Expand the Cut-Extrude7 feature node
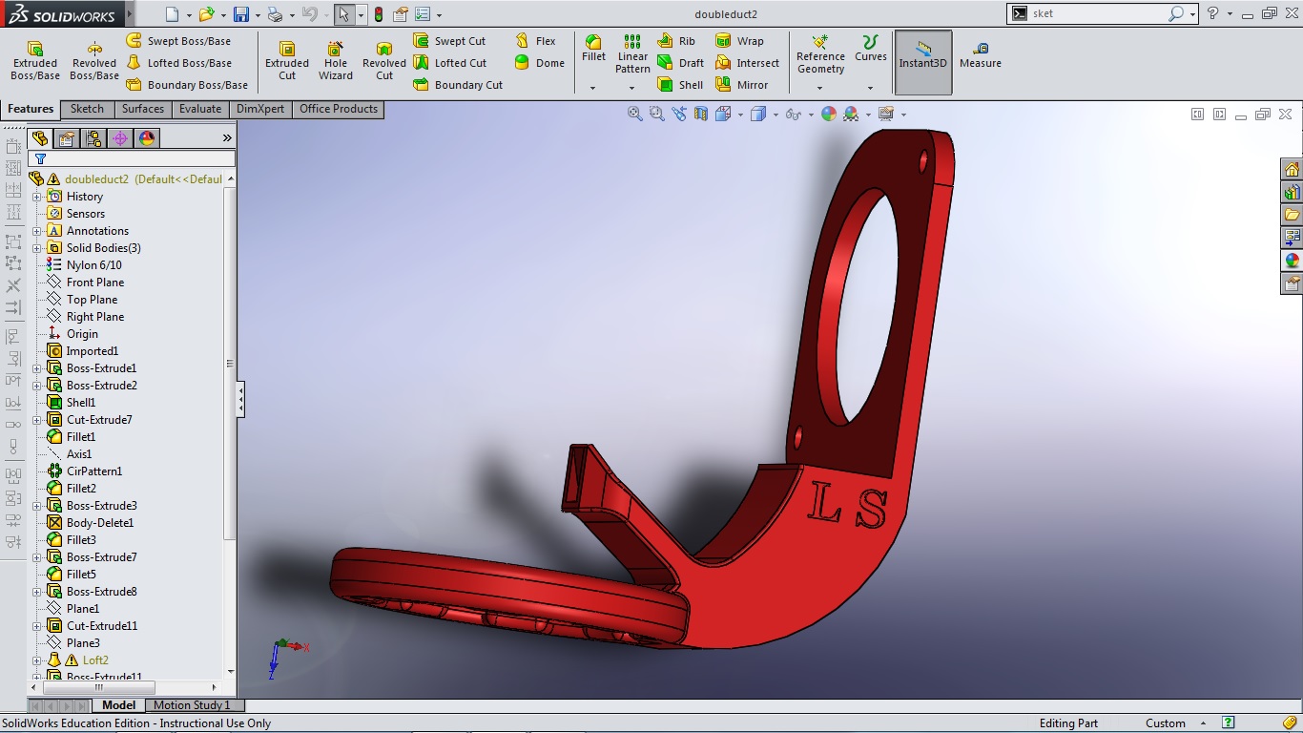The width and height of the screenshot is (1303, 733). tap(37, 420)
